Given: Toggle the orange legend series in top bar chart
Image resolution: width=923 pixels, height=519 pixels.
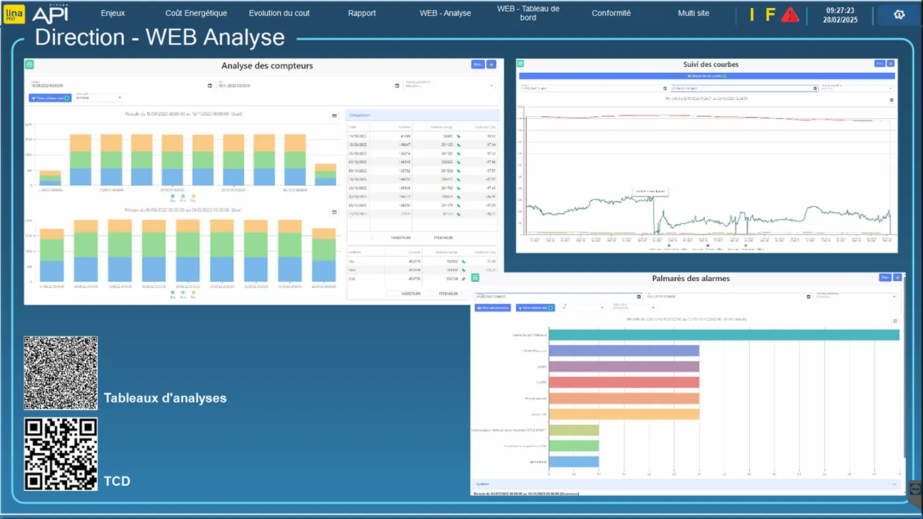Looking at the screenshot, I should [x=193, y=196].
